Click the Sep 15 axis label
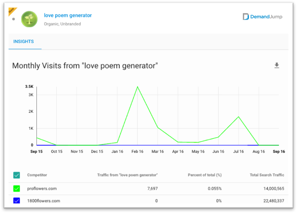This screenshot has height=213, width=297. pos(36,152)
